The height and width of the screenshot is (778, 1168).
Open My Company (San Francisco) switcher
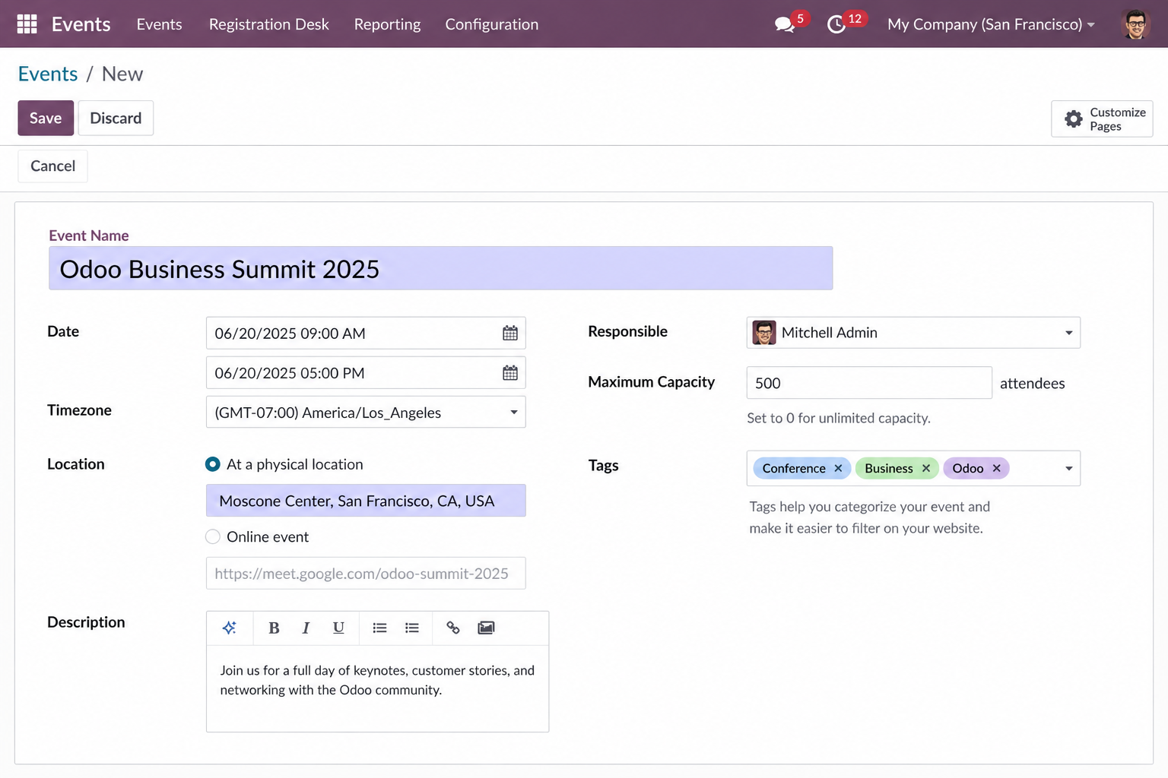click(991, 24)
